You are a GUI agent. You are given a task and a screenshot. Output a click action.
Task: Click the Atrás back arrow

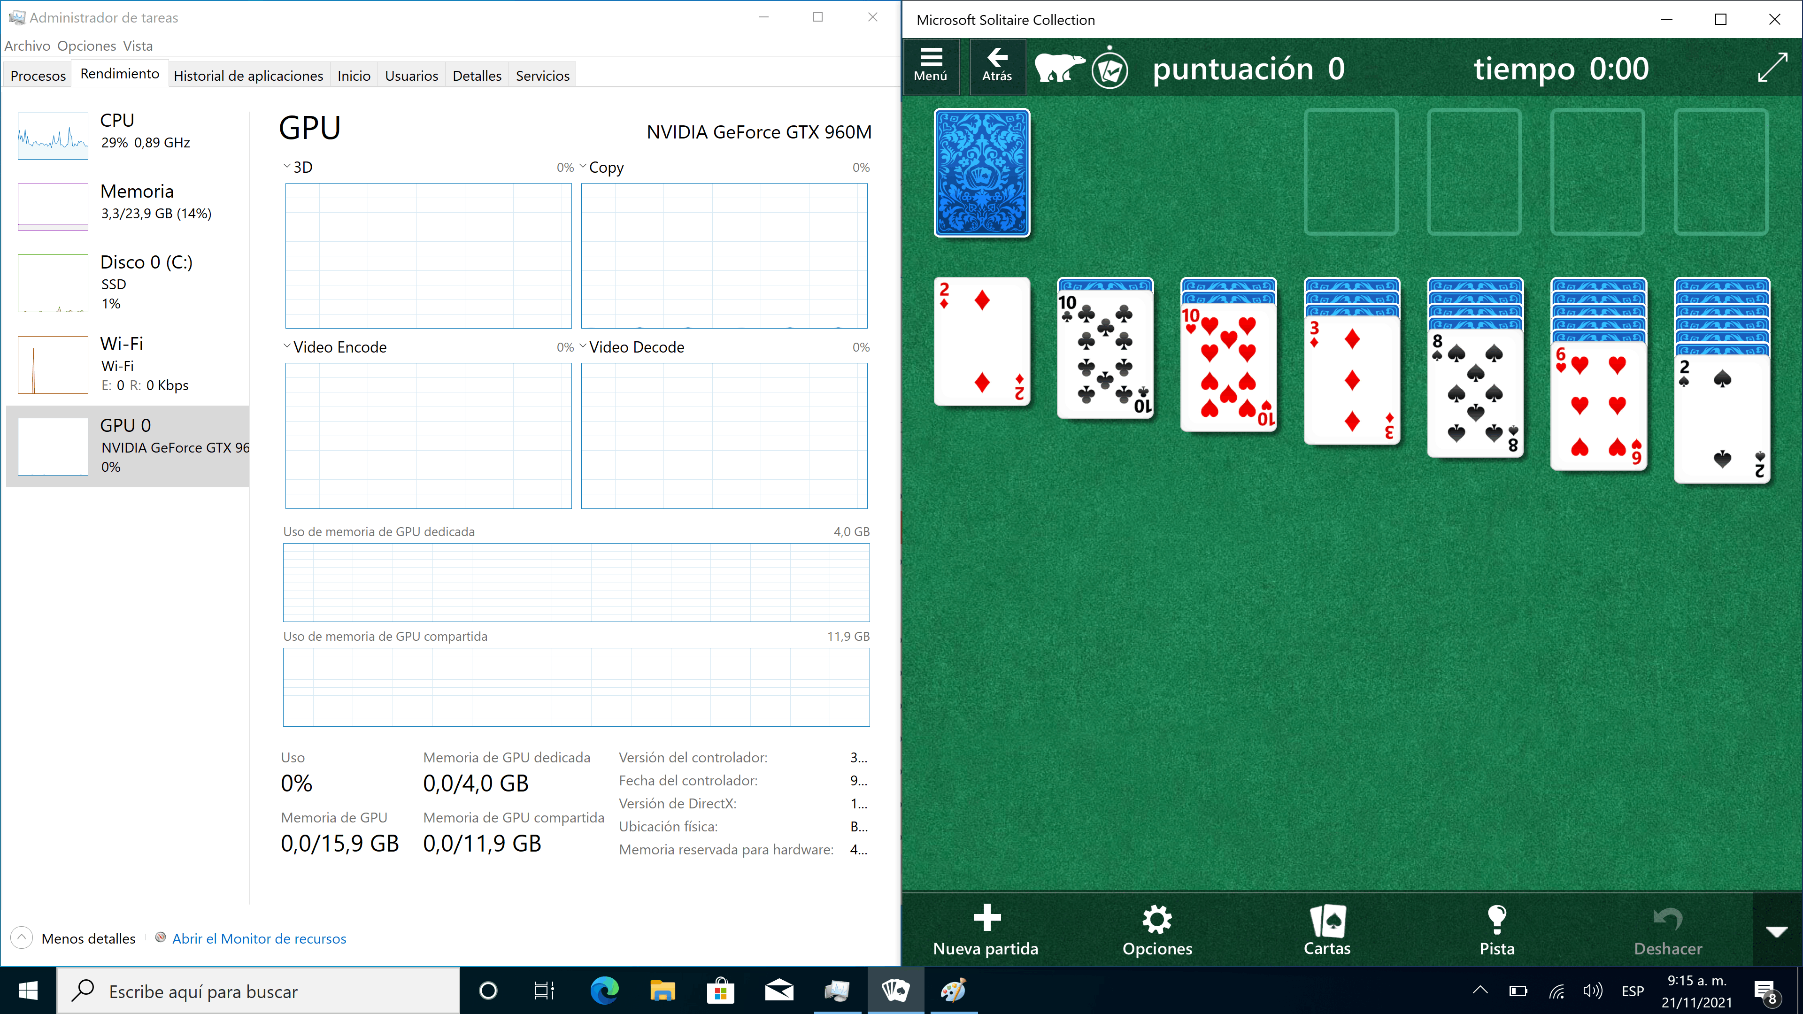997,66
